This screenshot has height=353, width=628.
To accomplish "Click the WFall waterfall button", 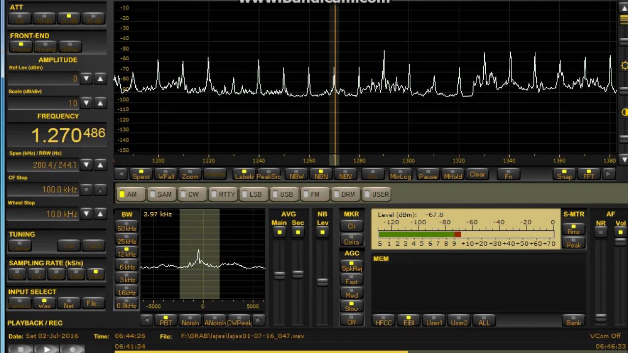I will click(166, 174).
